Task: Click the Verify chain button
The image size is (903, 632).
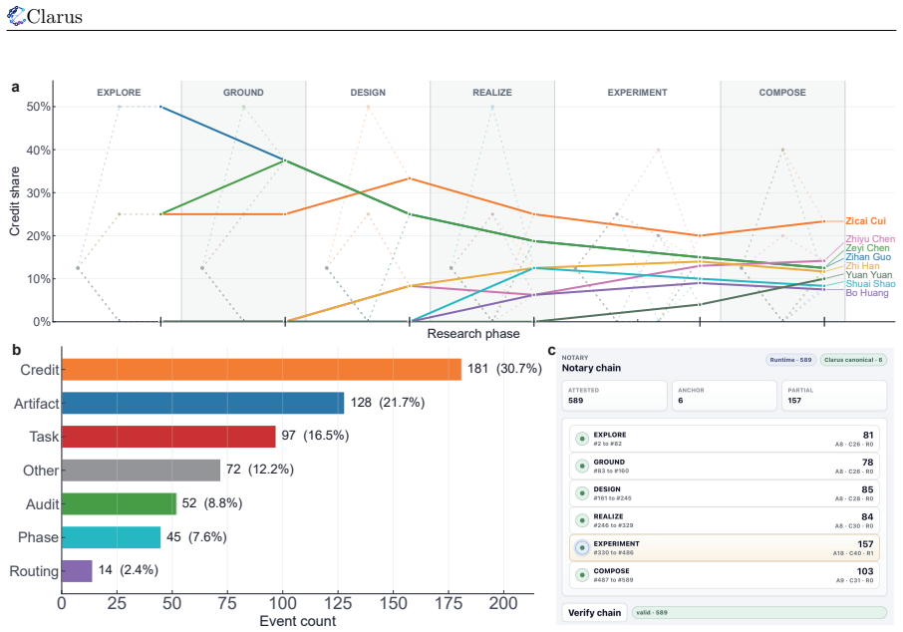Action: click(594, 612)
